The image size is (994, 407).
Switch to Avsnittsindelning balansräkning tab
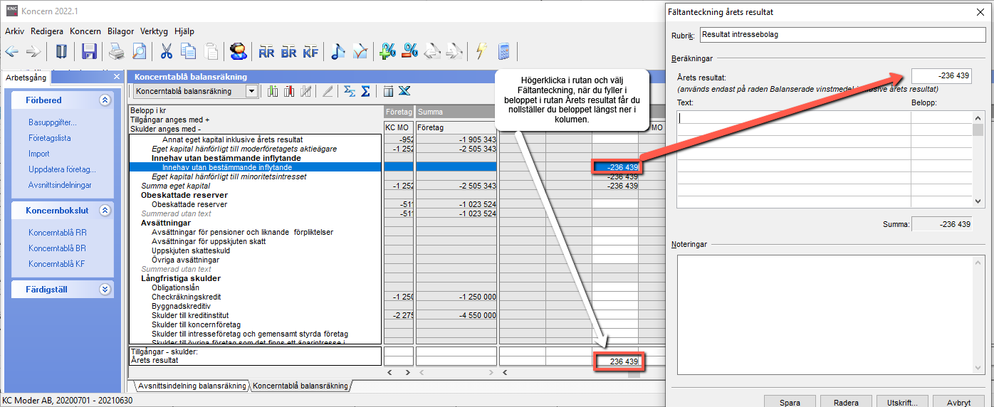tap(192, 386)
